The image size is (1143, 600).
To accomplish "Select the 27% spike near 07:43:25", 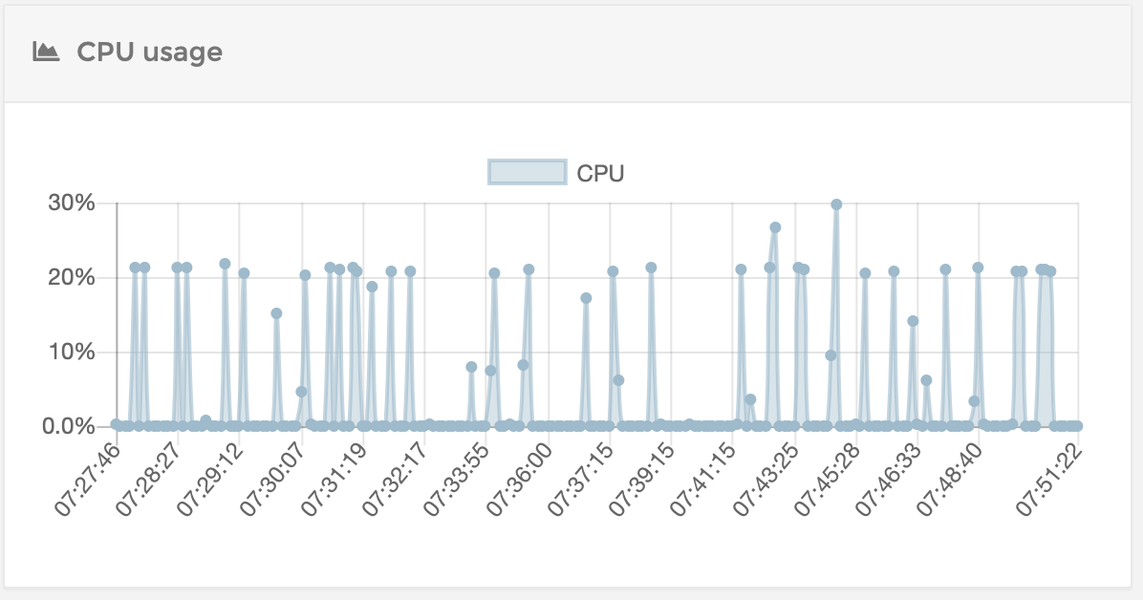I will click(x=774, y=226).
